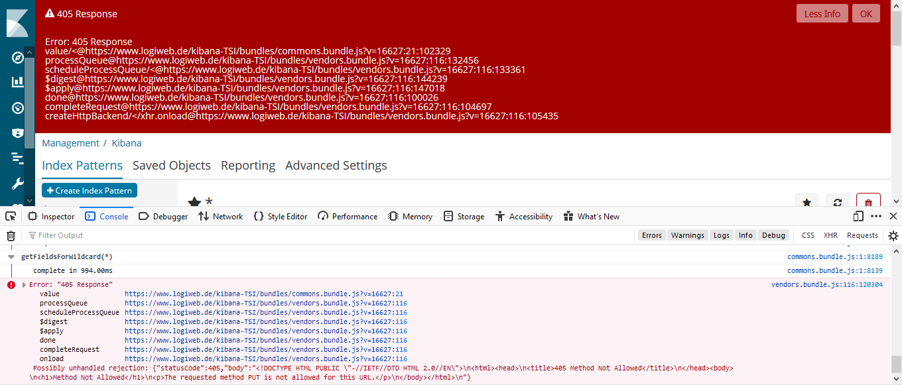Open the Accessibility DevTools tab
The height and width of the screenshot is (385, 902).
click(x=524, y=216)
